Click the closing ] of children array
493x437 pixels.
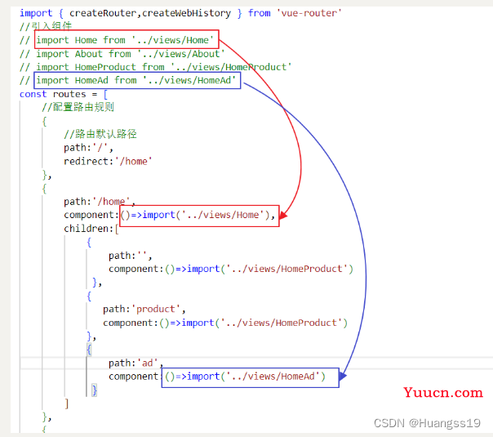67,404
